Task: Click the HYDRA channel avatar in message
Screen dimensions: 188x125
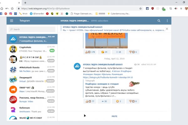Action: coord(77,66)
